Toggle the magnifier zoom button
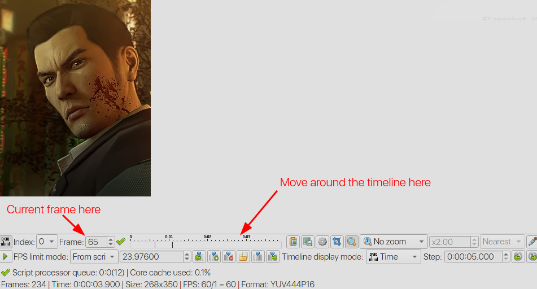This screenshot has height=289, width=537. click(x=351, y=242)
